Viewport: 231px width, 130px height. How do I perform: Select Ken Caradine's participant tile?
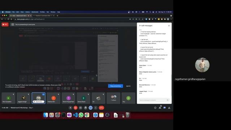click(9, 98)
